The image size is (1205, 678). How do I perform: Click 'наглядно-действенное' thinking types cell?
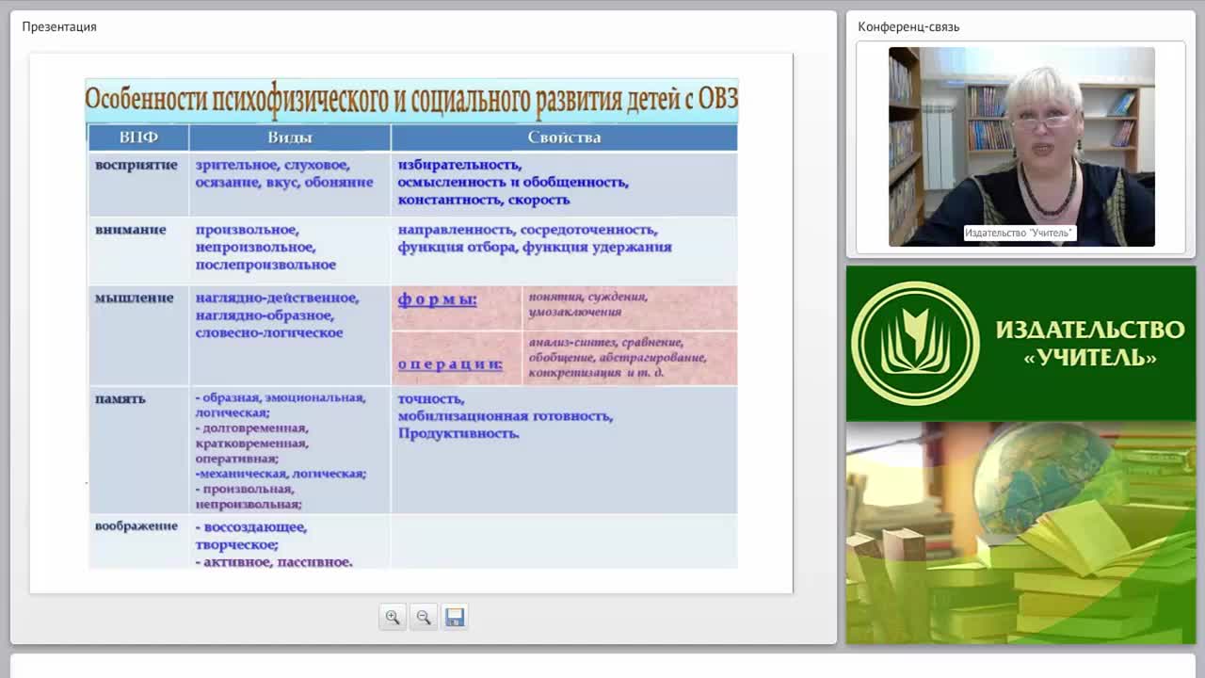(x=289, y=334)
